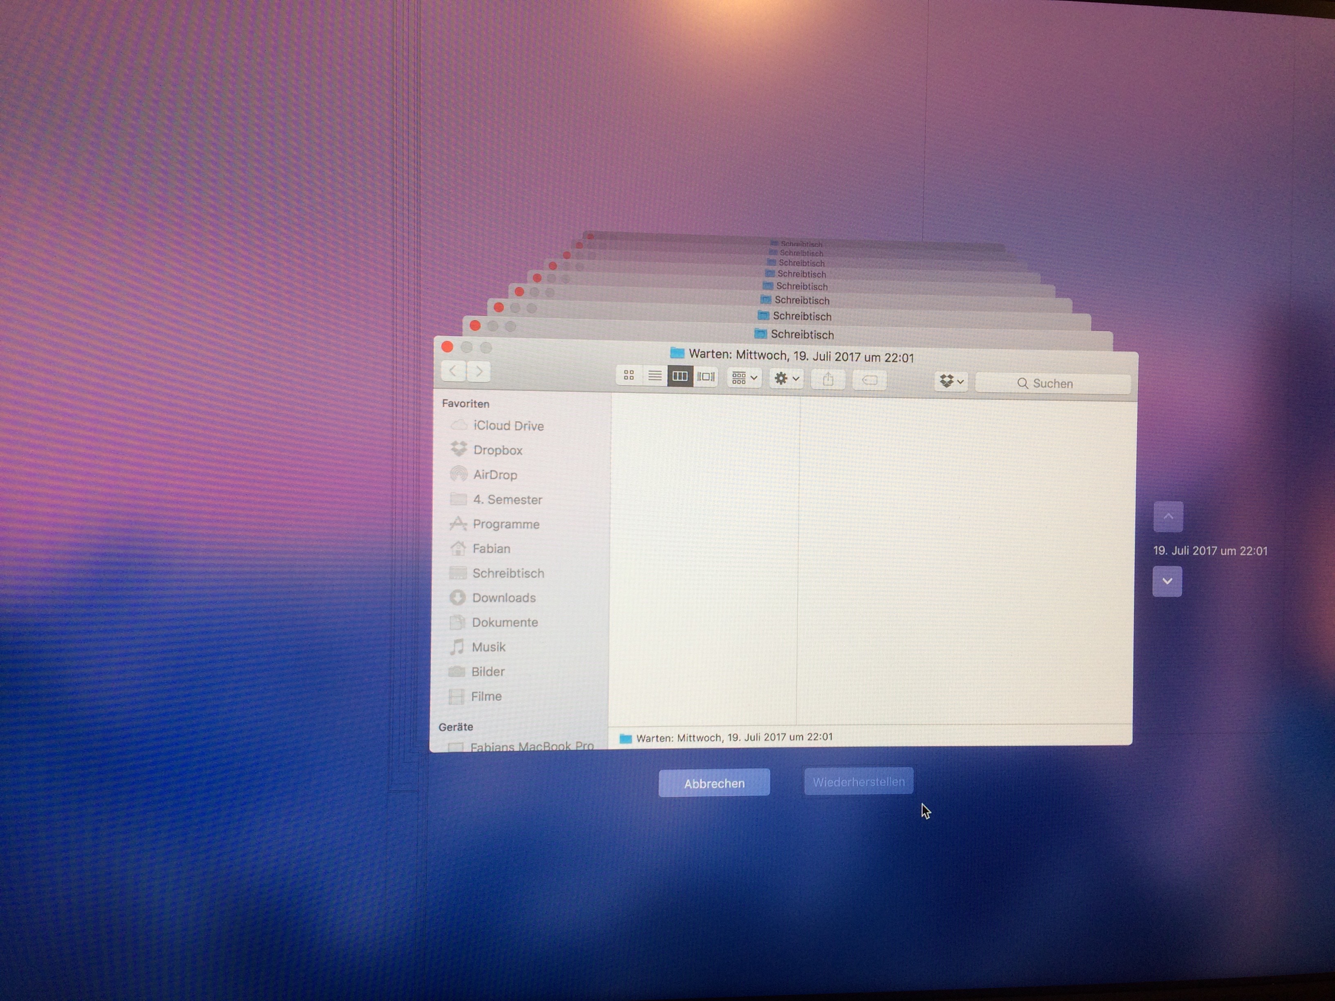This screenshot has width=1335, height=1001.
Task: Switch to Cover Flow view
Action: [706, 377]
